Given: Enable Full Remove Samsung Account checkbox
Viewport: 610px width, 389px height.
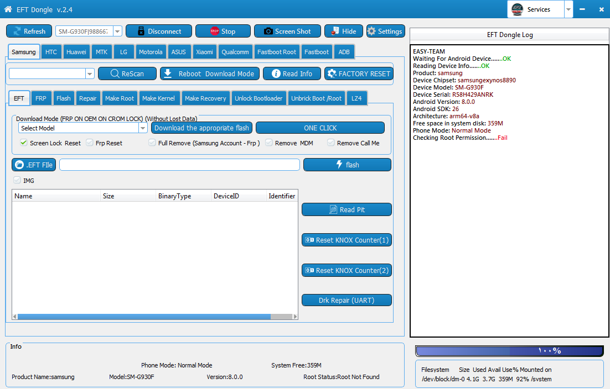Looking at the screenshot, I should pyautogui.click(x=152, y=143).
